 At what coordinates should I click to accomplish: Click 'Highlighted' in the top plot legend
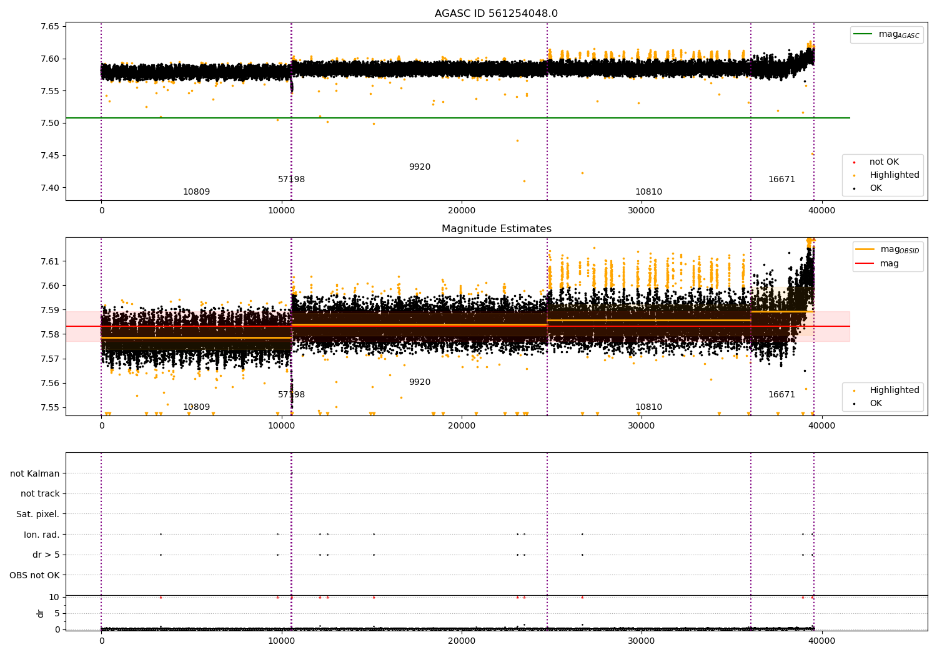point(894,175)
